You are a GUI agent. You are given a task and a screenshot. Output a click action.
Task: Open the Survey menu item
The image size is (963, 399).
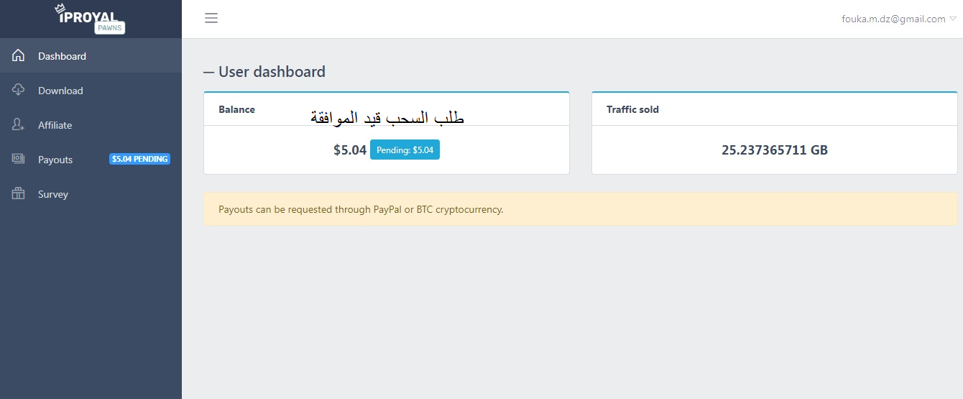(53, 194)
